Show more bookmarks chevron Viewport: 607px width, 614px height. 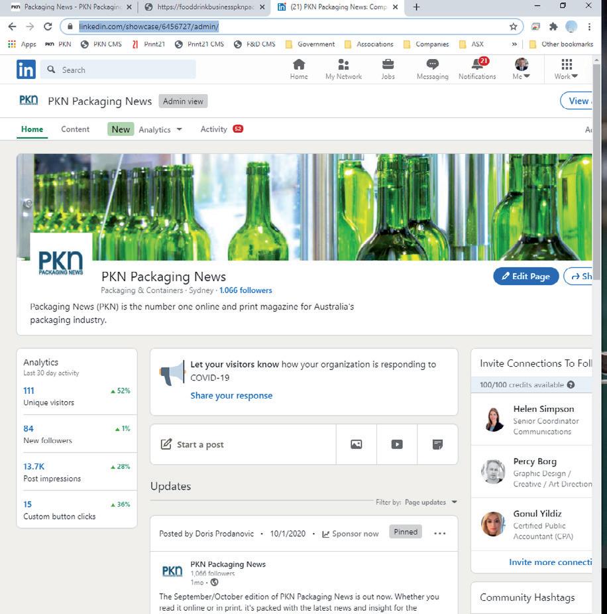point(514,44)
